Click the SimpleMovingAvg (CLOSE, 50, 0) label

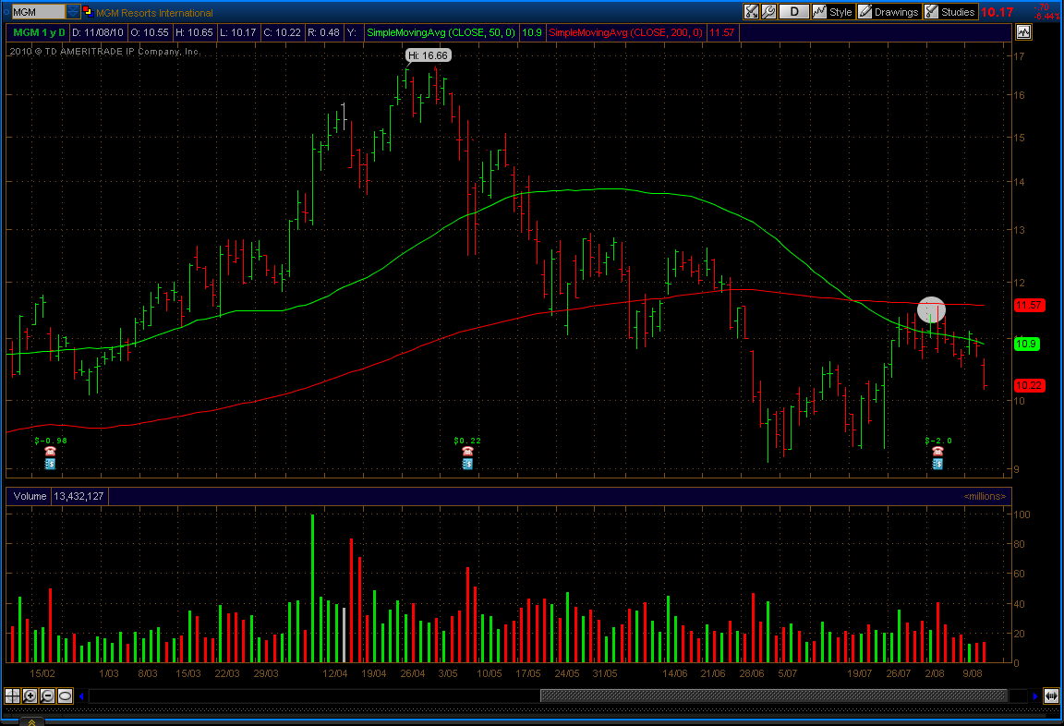click(x=441, y=32)
